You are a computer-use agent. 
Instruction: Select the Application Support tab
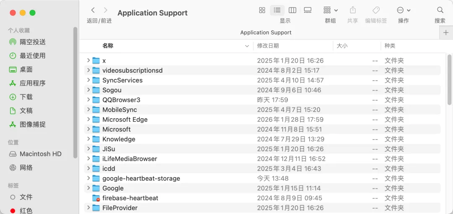pyautogui.click(x=266, y=32)
